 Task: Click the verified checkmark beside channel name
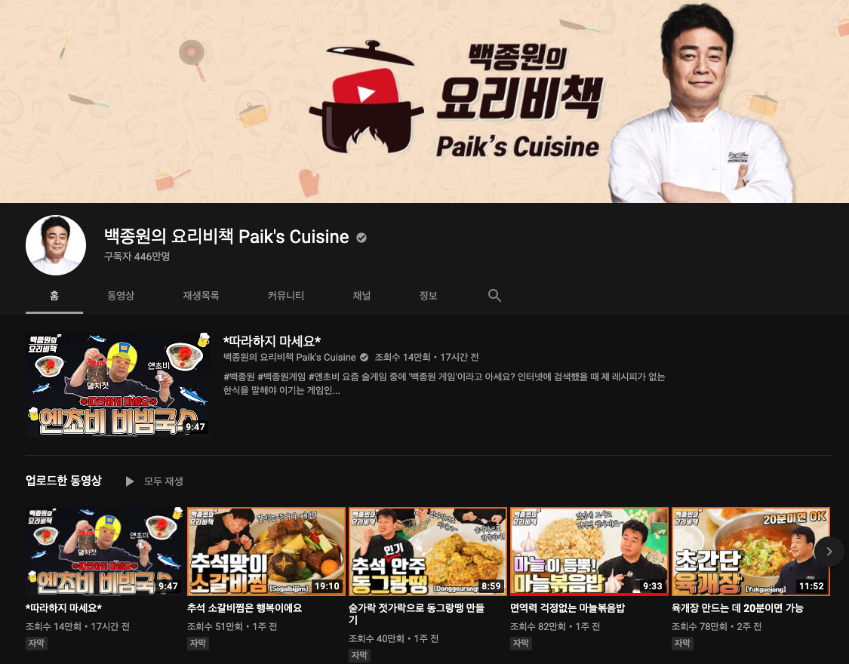[x=361, y=238]
